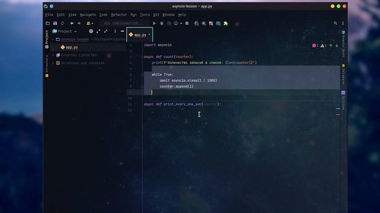Click the teal magnifier toolbar icon
380x213 pixels.
click(204, 24)
